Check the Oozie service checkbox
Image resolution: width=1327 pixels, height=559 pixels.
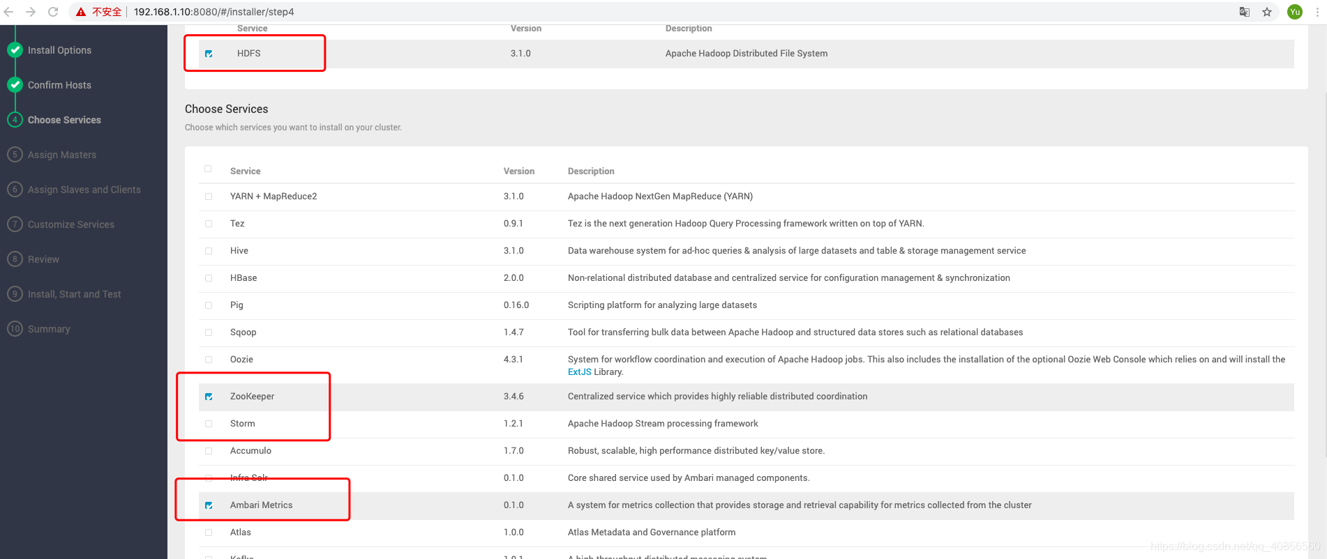click(x=209, y=360)
